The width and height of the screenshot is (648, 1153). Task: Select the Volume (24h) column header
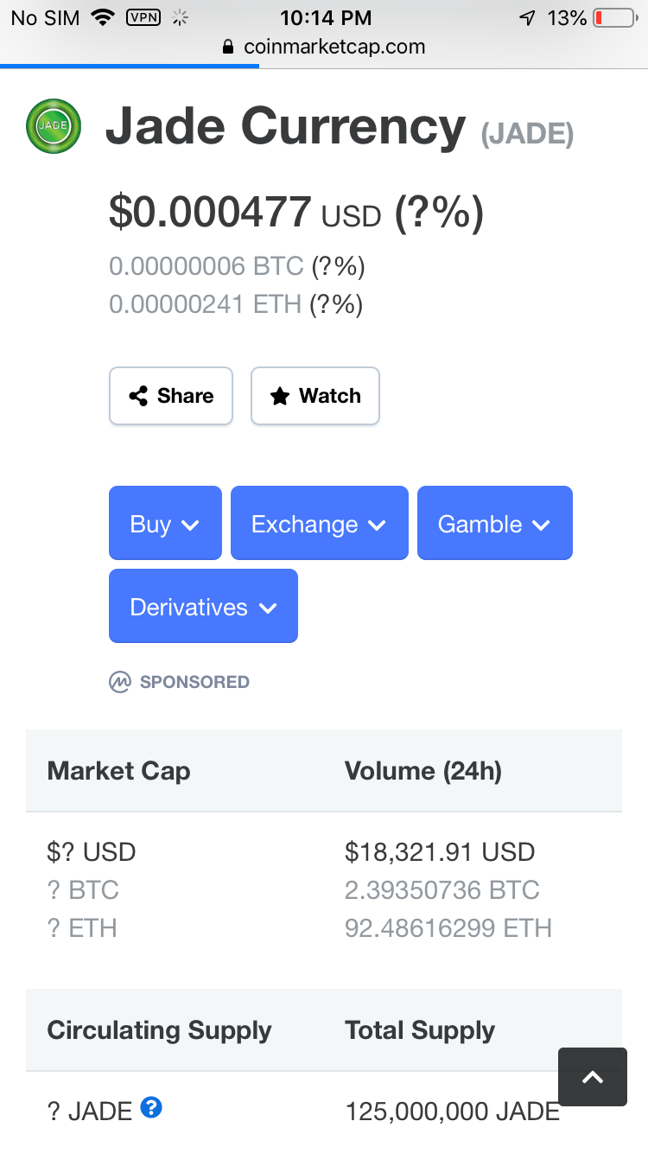(x=423, y=771)
